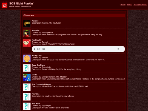148x111 pixels.
Task: Click the Sad Baldi placeholder question-mark image
Action: (x=27, y=106)
